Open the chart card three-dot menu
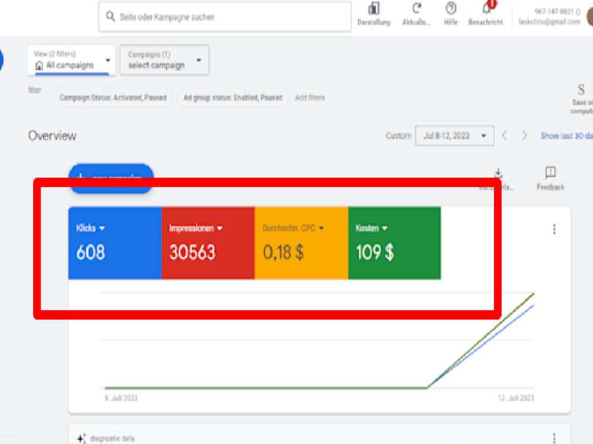Screen dimensions: 593x444 pos(554,229)
